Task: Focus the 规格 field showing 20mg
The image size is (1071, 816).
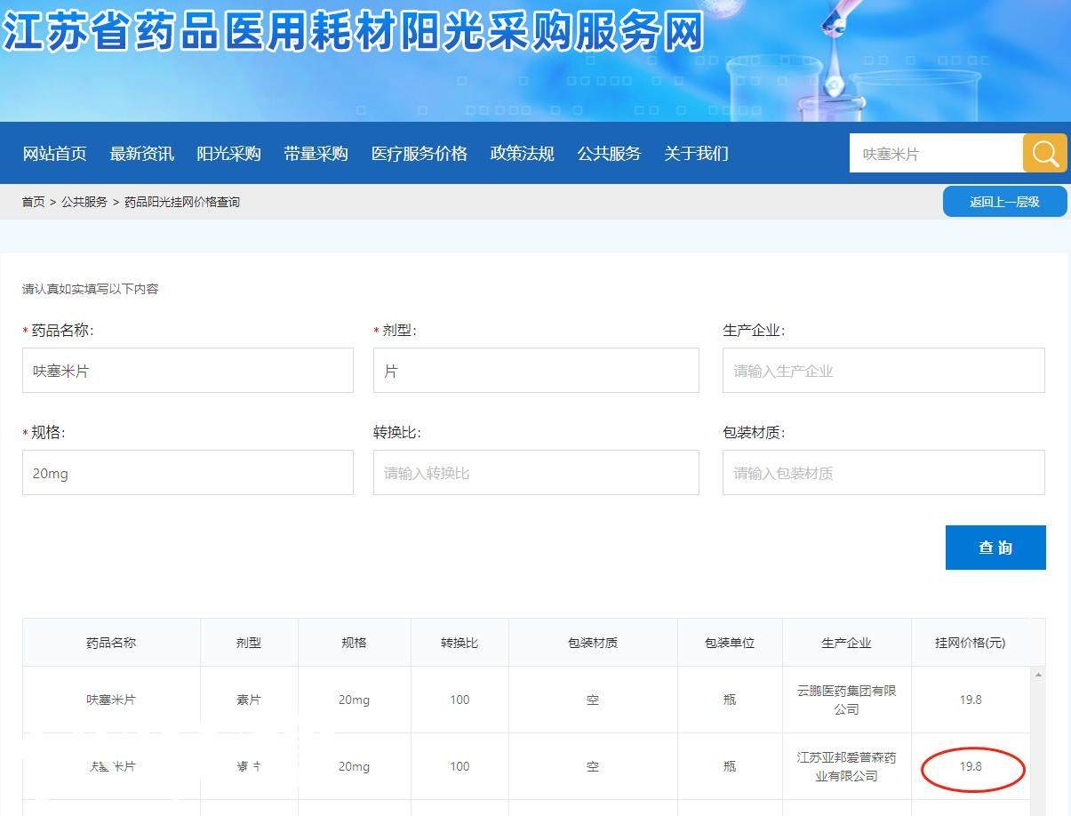Action: tap(188, 473)
